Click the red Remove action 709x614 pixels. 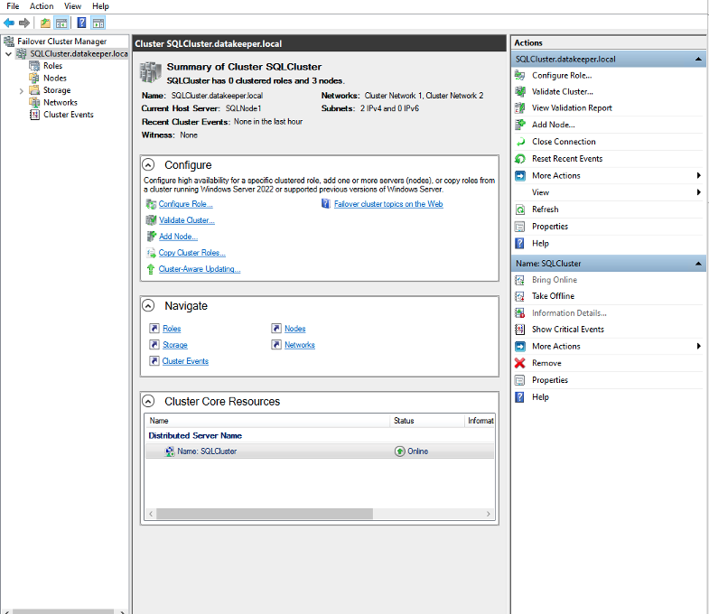coord(546,363)
